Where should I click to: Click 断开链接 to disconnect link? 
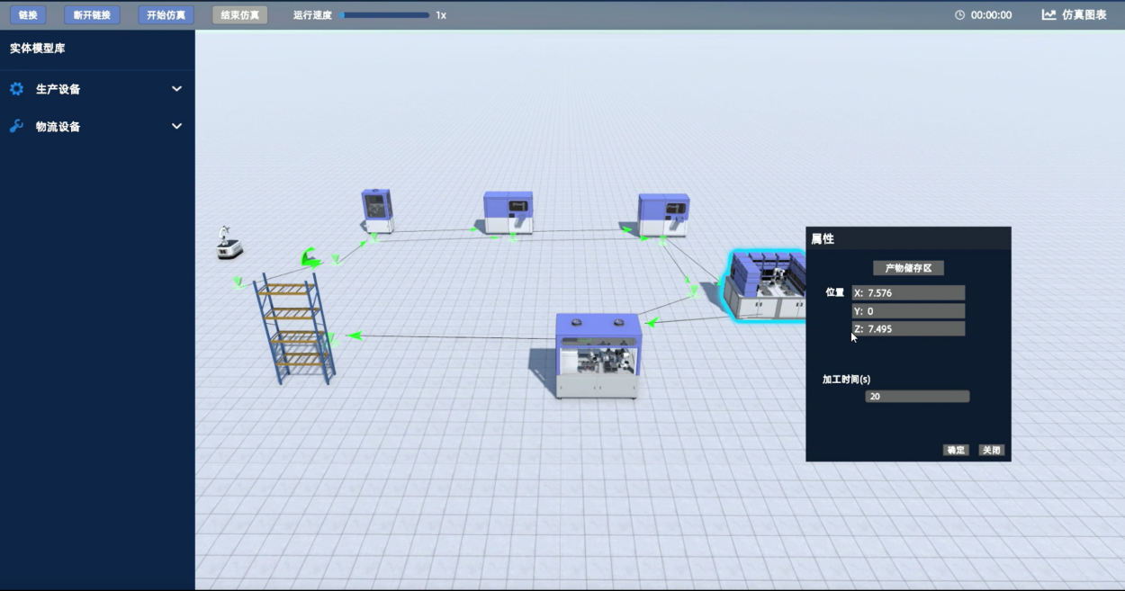(92, 15)
